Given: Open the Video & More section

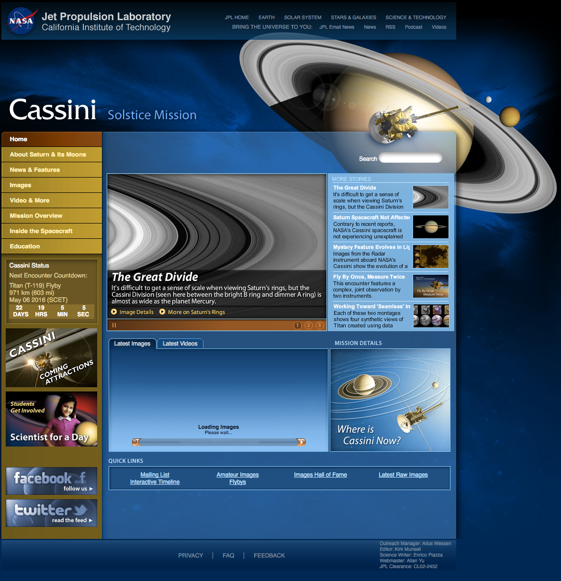Looking at the screenshot, I should click(52, 201).
